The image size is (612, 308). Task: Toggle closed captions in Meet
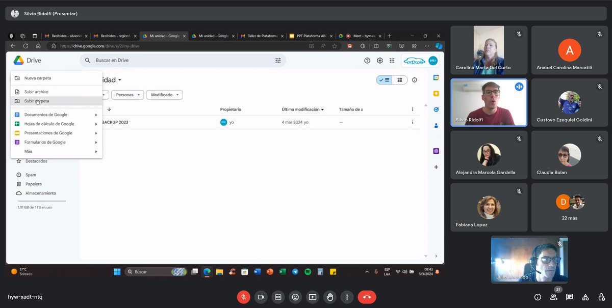(278, 297)
